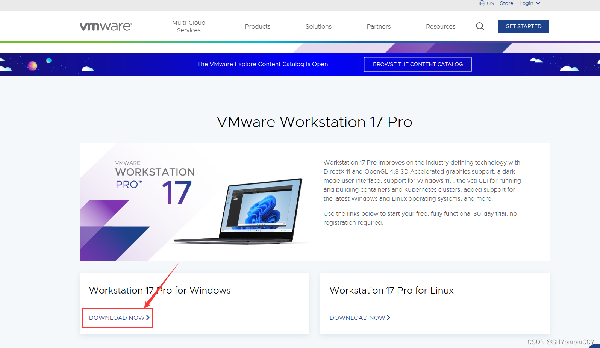Click Workstation 17 Pro for Windows heading
The height and width of the screenshot is (348, 600).
pos(160,291)
